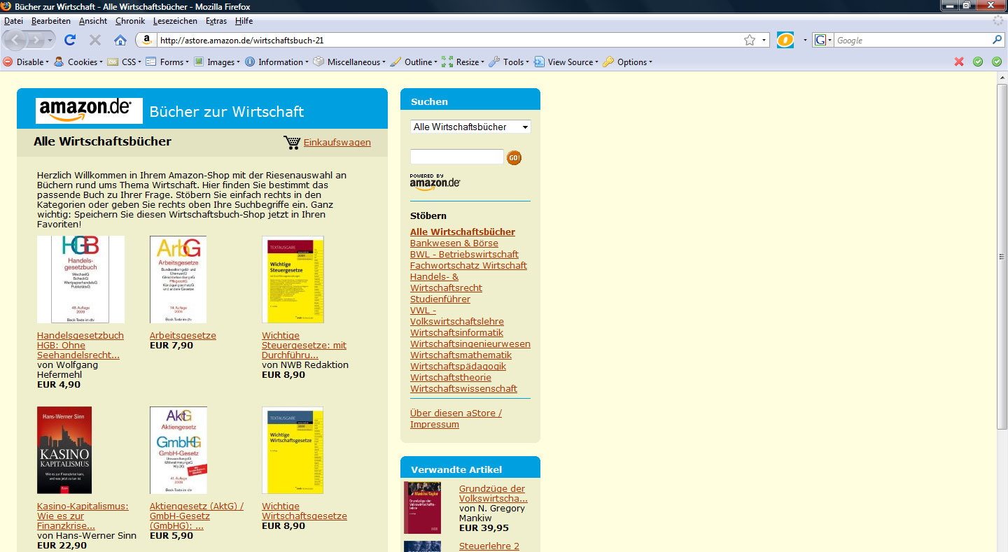Open Kasino-Kapitalismus book title link
Screen dimensions: 1008x552
point(83,516)
